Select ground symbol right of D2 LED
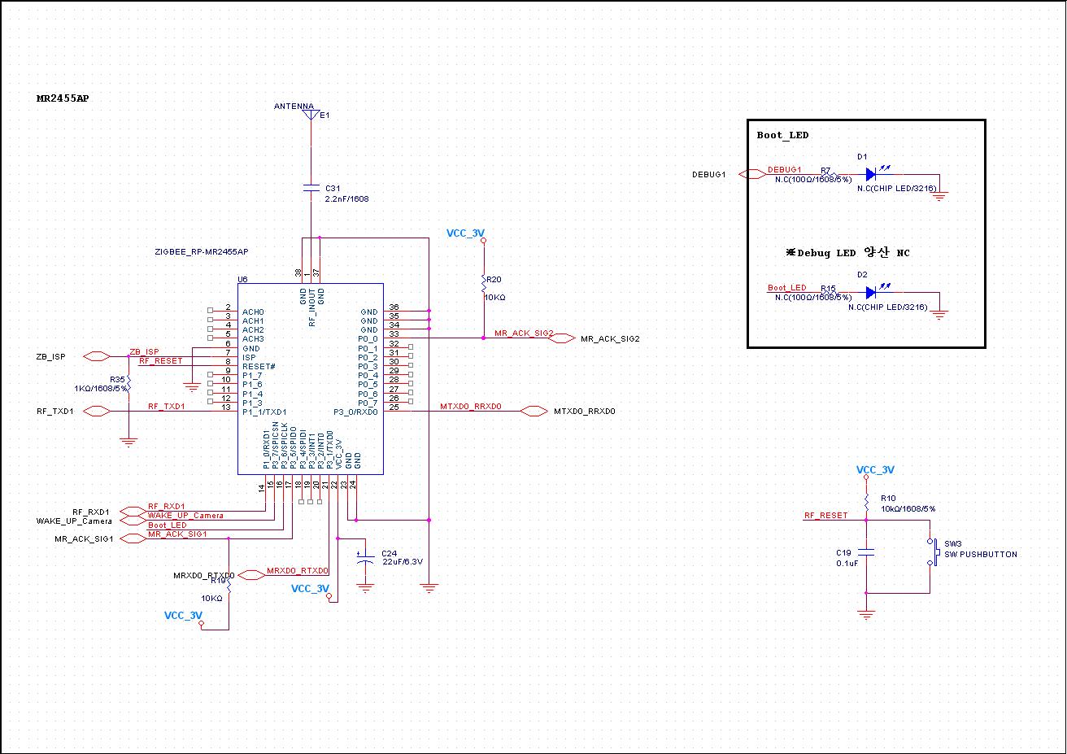 [940, 313]
